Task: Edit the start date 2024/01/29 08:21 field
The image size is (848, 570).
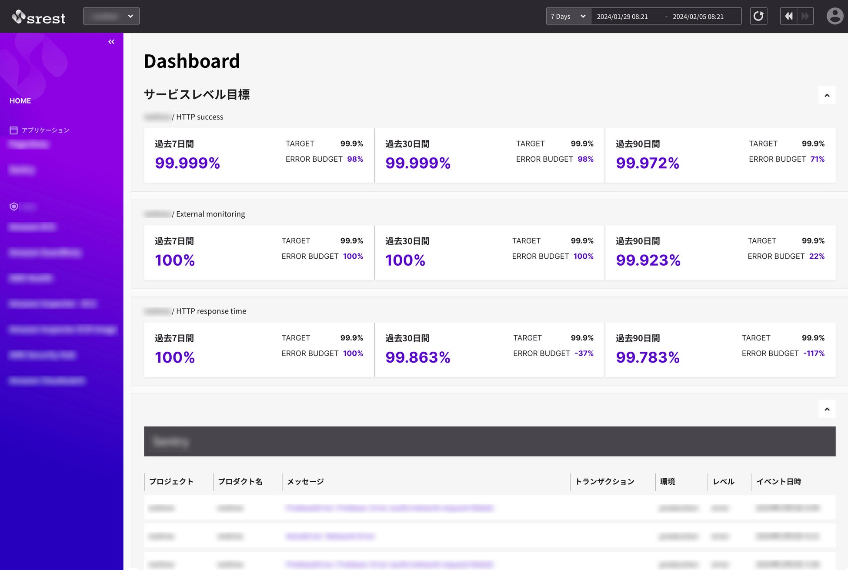Action: coord(622,17)
